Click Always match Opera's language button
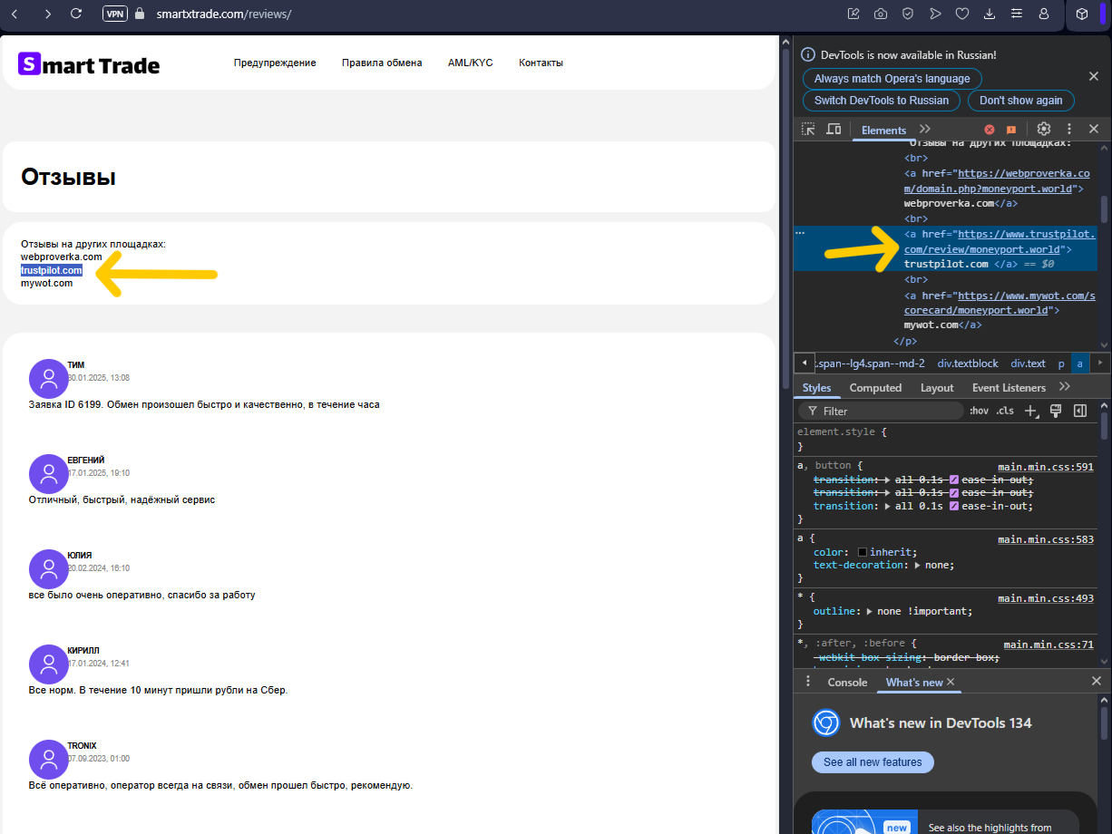 pyautogui.click(x=893, y=79)
